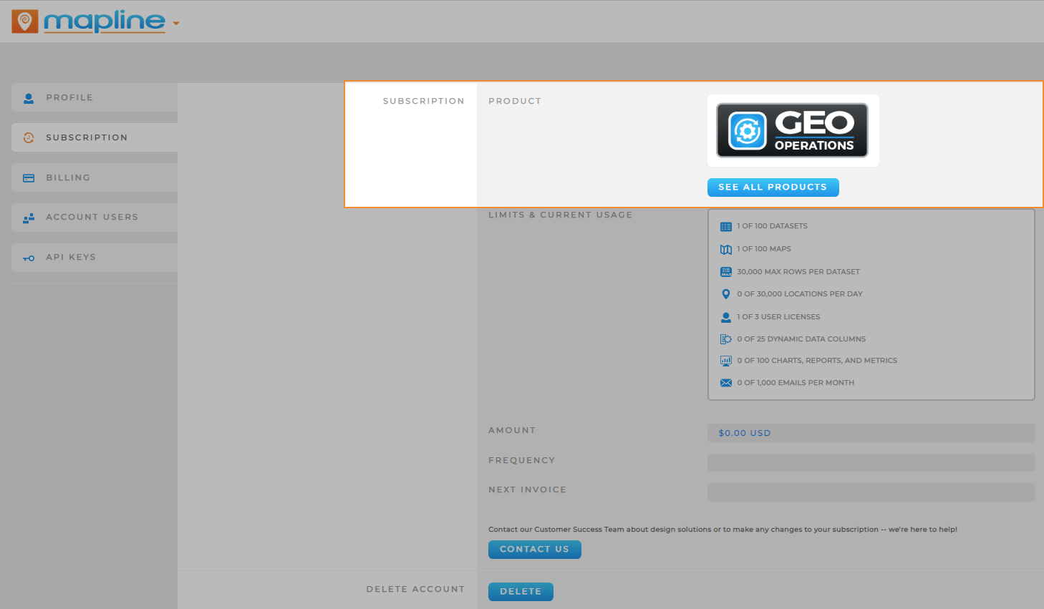
Task: Click the Geo Operations product thumbnail
Action: click(793, 130)
